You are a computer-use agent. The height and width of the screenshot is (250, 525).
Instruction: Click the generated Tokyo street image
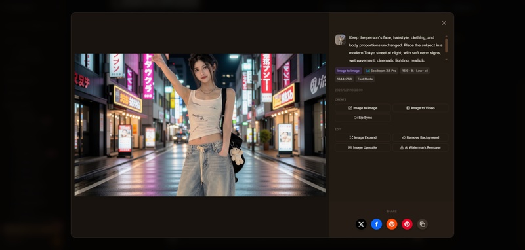tap(200, 125)
